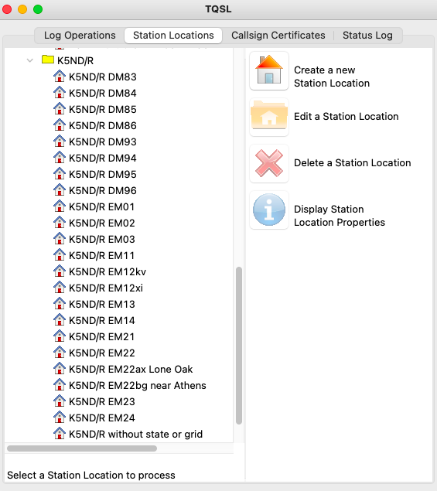The width and height of the screenshot is (437, 491).
Task: Click the house icon beside K5ND/R DM95
Action: (x=60, y=175)
